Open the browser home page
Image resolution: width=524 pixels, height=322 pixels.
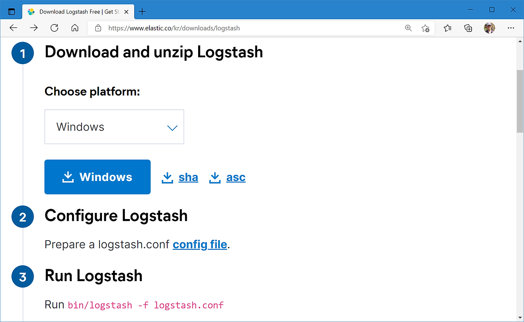75,28
